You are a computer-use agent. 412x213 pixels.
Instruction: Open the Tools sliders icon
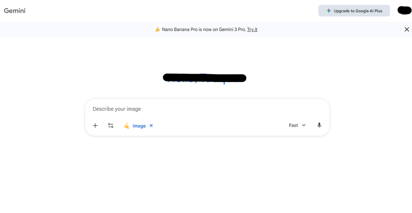coord(111,126)
